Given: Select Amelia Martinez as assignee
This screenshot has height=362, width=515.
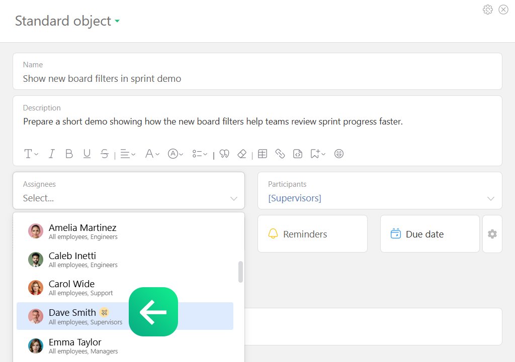Looking at the screenshot, I should (125, 231).
